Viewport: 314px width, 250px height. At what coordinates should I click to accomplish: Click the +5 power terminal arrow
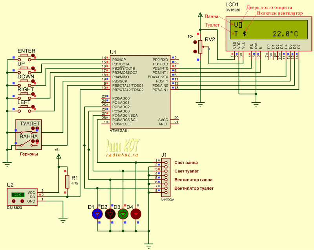point(59,156)
